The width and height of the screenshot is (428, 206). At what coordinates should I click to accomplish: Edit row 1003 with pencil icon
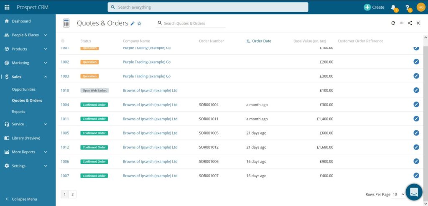pyautogui.click(x=416, y=76)
